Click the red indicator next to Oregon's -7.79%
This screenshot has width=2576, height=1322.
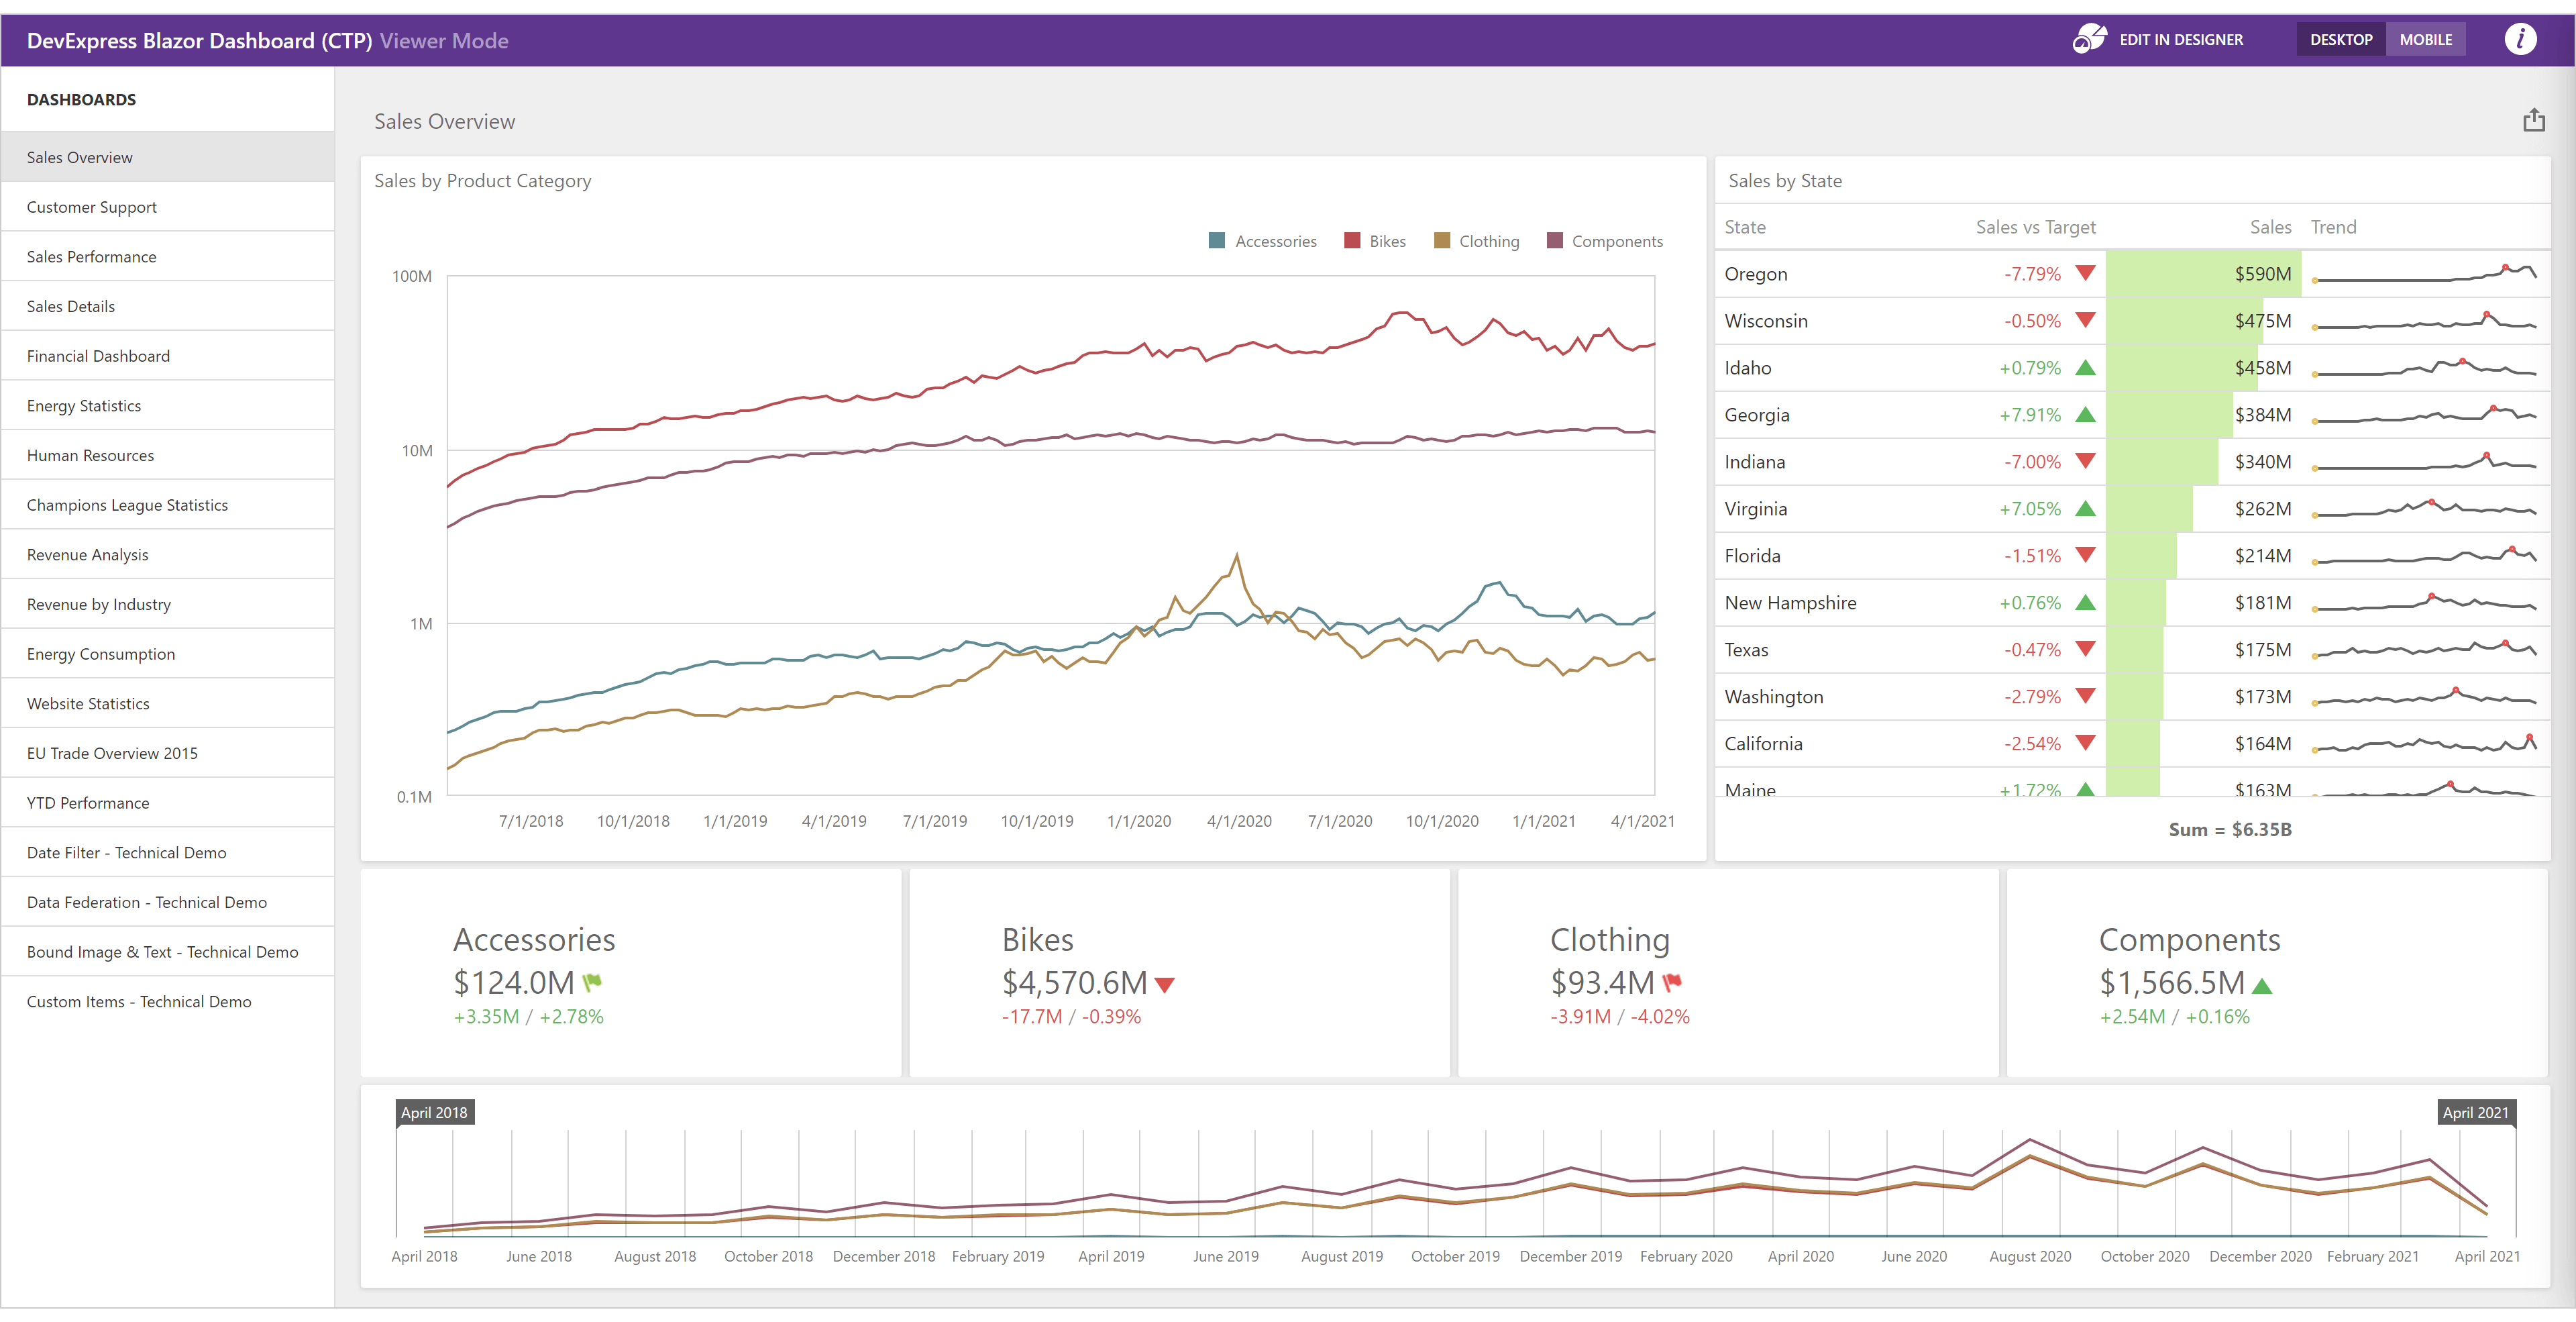2086,273
